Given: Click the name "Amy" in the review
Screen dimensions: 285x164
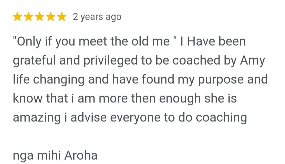Looking at the screenshot, I should click(252, 61).
